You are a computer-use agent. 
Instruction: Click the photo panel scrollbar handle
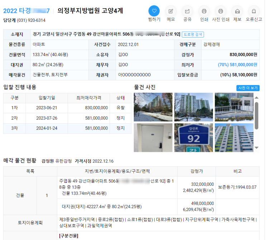click(257, 116)
